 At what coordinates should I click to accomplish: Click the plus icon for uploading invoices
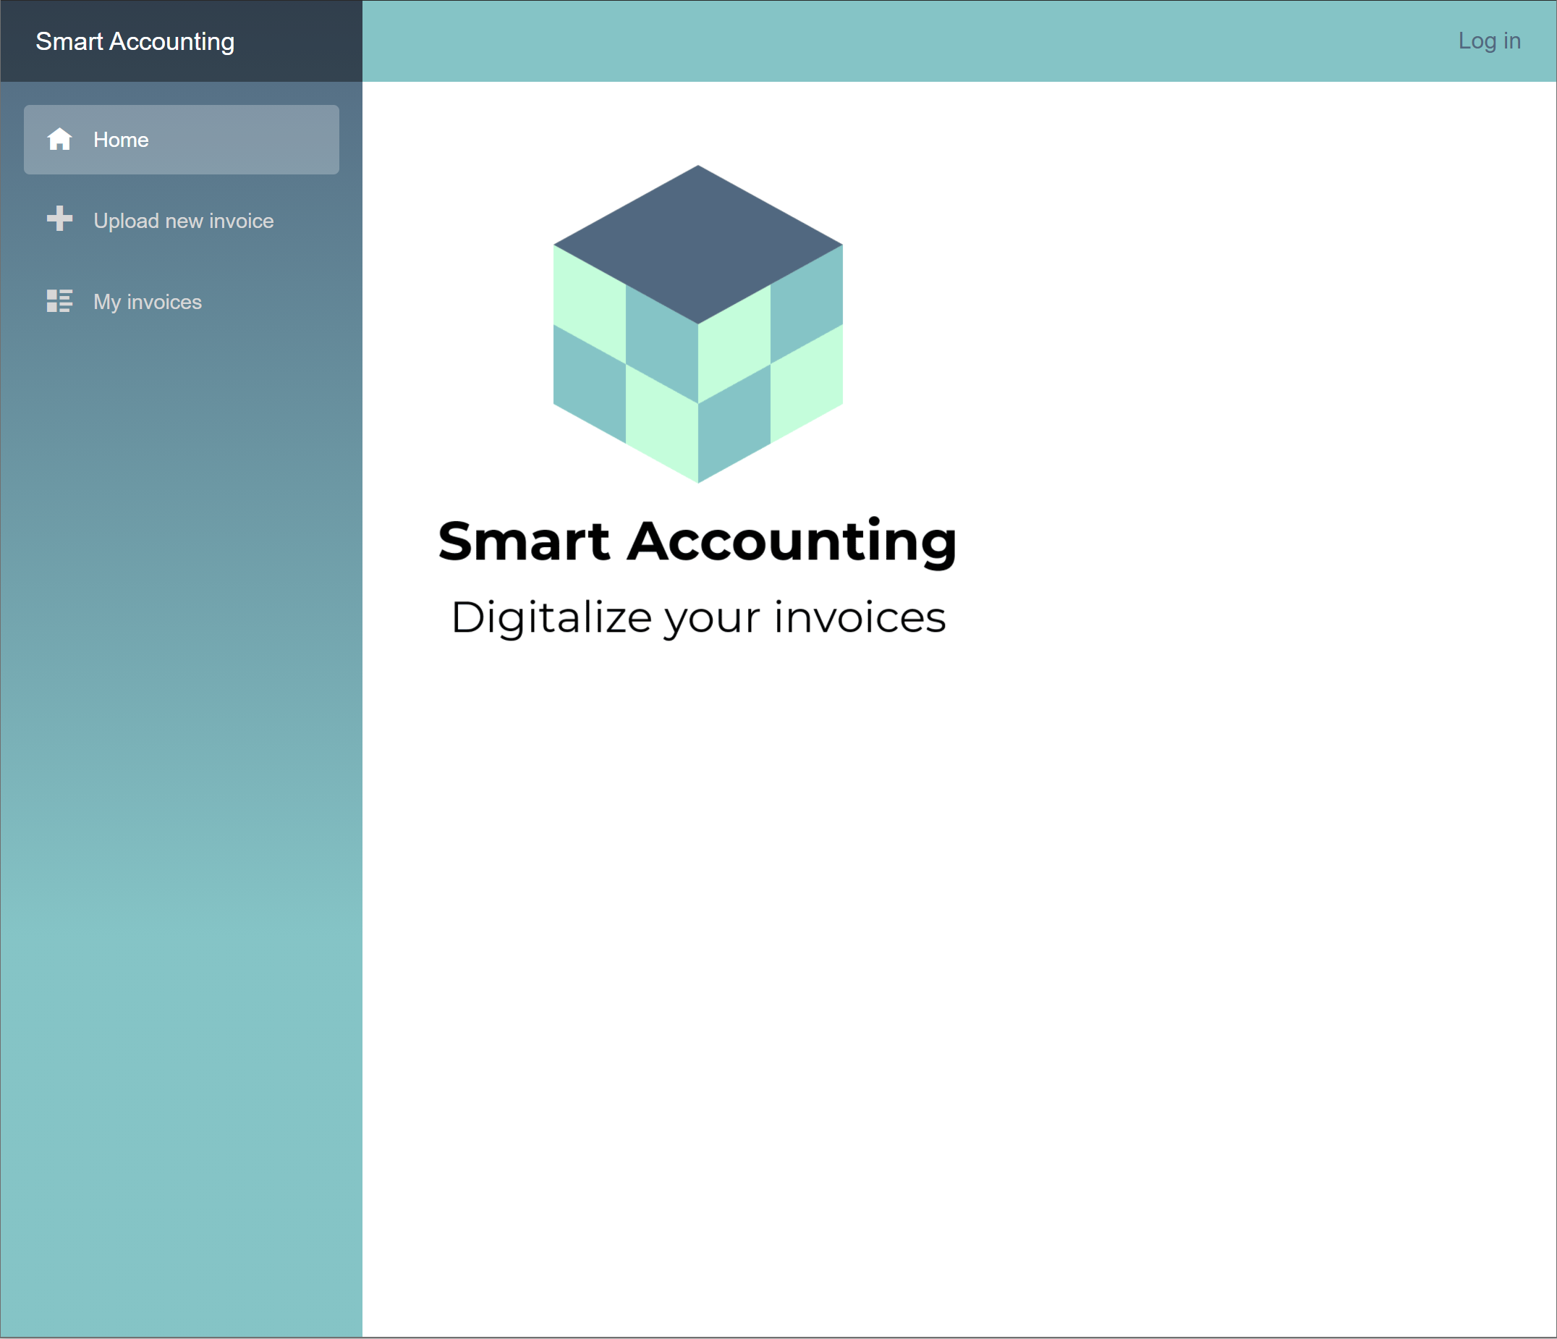59,219
